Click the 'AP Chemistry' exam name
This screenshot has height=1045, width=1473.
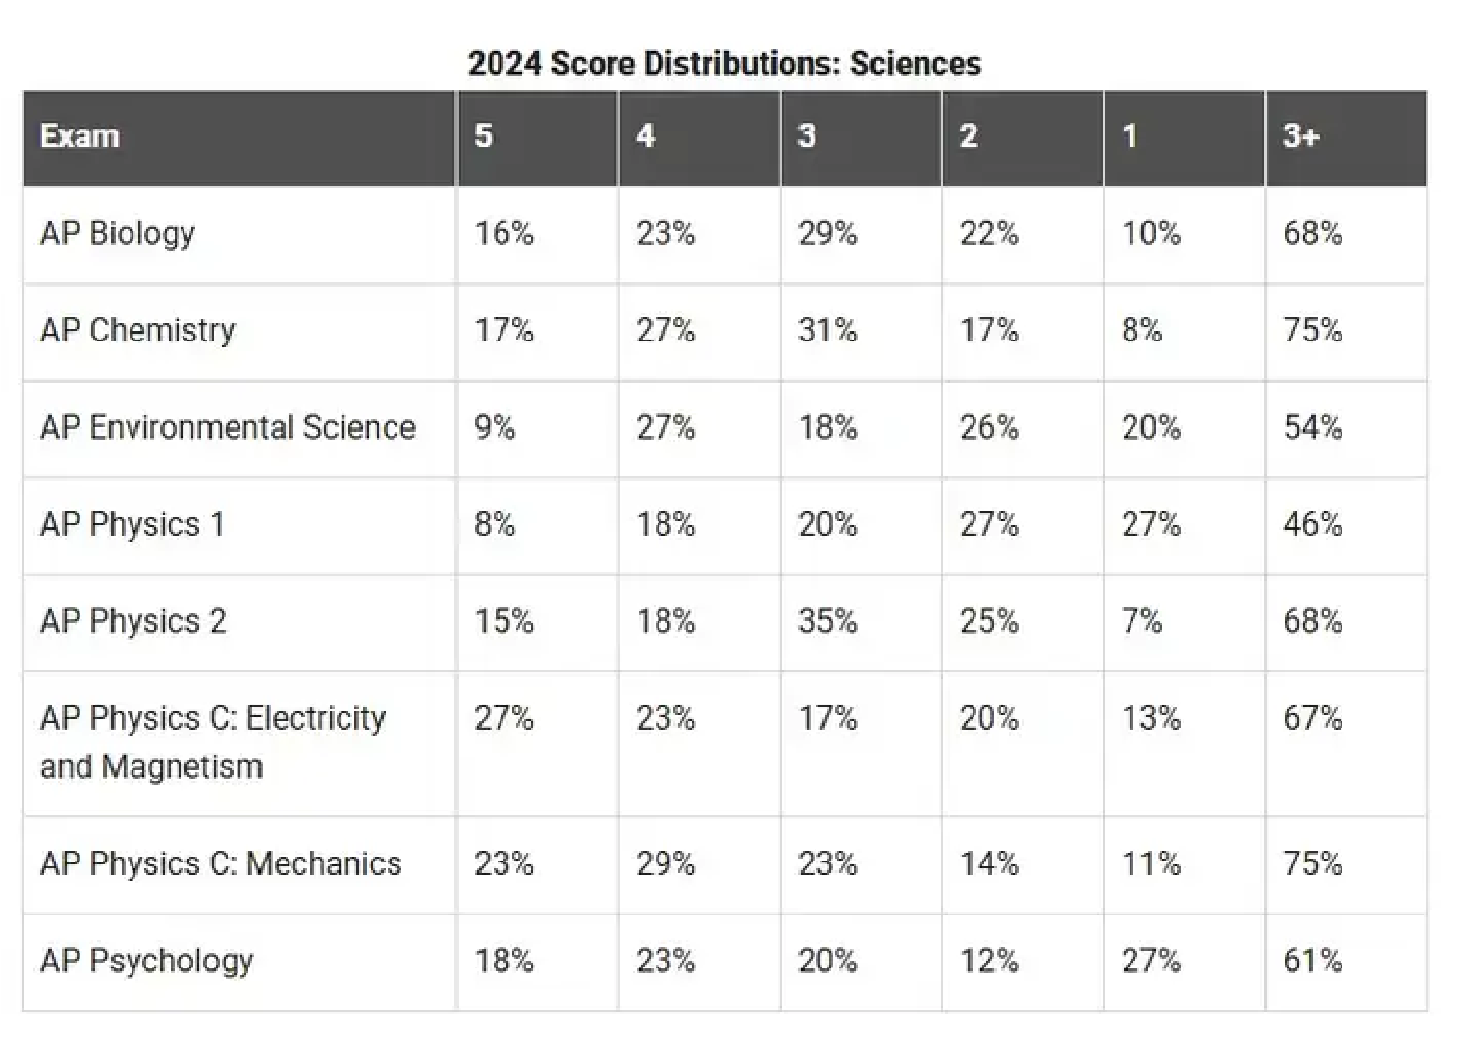tap(137, 330)
